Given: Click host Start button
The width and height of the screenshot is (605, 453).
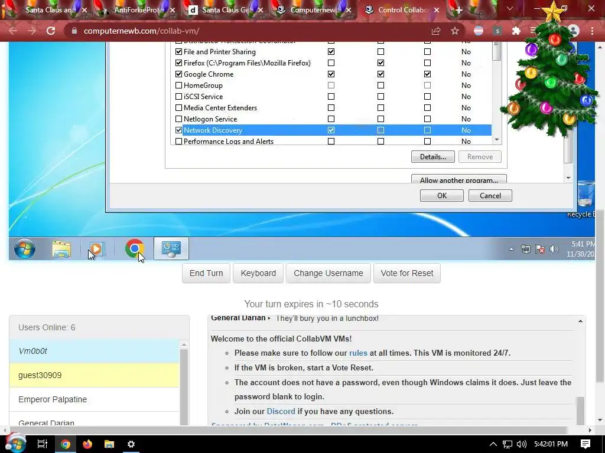Looking at the screenshot, I should (x=15, y=443).
